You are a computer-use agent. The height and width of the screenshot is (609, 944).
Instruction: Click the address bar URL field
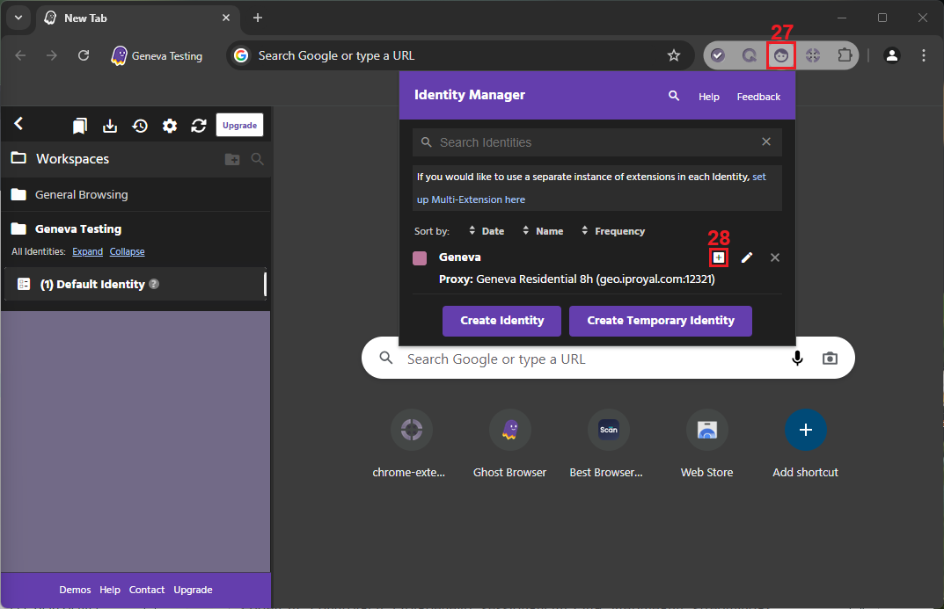pos(460,55)
